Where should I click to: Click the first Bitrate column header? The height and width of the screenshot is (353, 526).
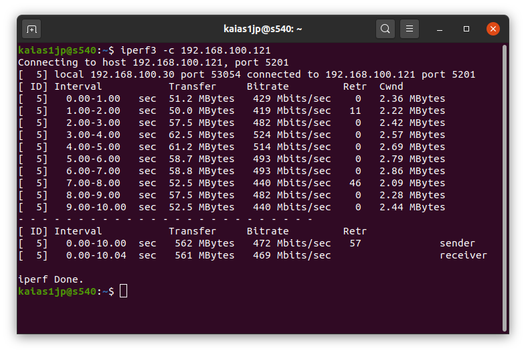coord(268,86)
